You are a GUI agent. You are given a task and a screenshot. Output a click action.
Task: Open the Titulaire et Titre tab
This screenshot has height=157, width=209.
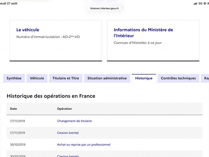pos(66,78)
